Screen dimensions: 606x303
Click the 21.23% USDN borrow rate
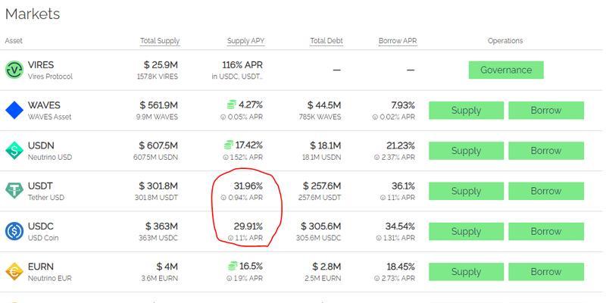pos(401,145)
